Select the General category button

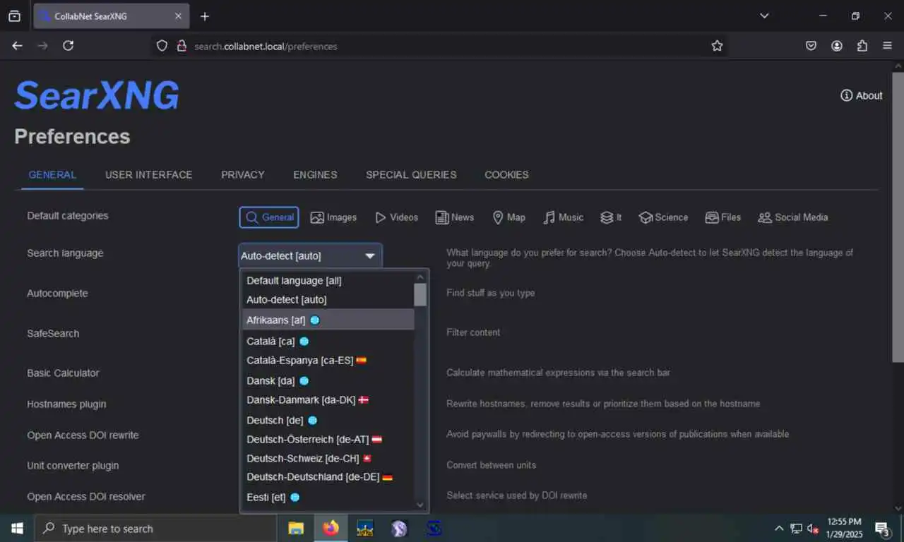pyautogui.click(x=269, y=217)
